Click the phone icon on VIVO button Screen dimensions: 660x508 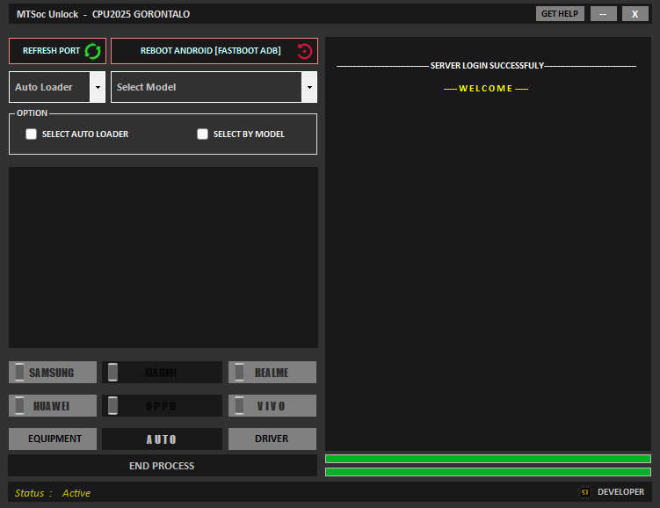coord(239,406)
